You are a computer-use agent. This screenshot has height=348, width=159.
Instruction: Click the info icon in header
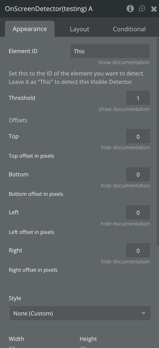pos(130,9)
